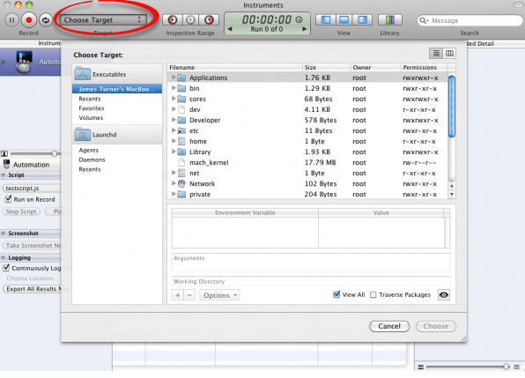Open the Library panel icon
The width and height of the screenshot is (525, 378).
click(389, 20)
